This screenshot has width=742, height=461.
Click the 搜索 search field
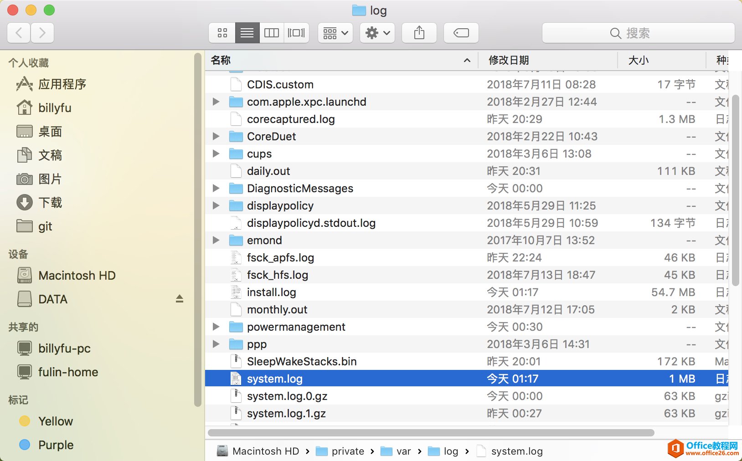638,33
